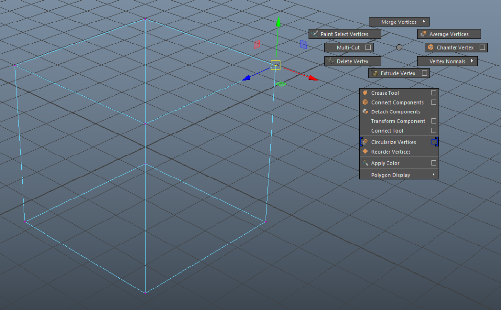Select the red plane handle of manipulator
The height and width of the screenshot is (310, 501).
pos(257,44)
